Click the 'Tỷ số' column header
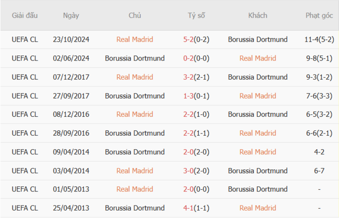The width and height of the screenshot is (339, 218). tap(196, 16)
